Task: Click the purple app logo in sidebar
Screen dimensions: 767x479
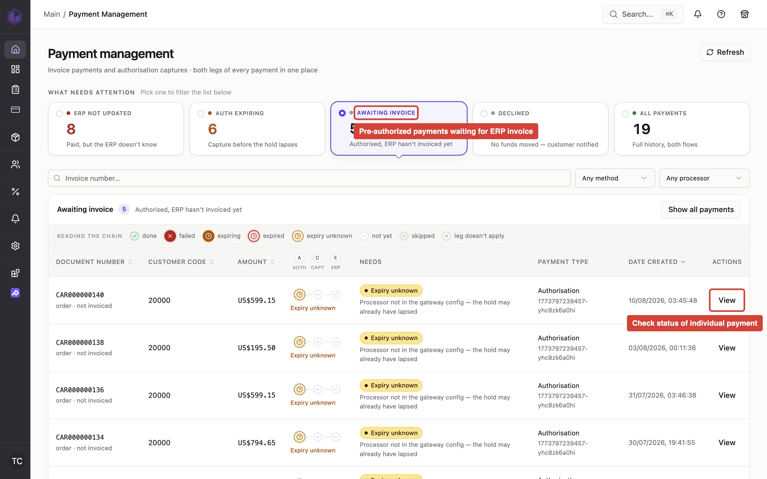Action: point(15,16)
